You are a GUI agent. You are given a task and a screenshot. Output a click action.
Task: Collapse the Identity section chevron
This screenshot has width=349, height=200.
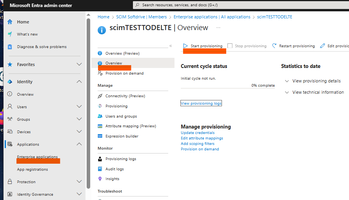(x=79, y=82)
